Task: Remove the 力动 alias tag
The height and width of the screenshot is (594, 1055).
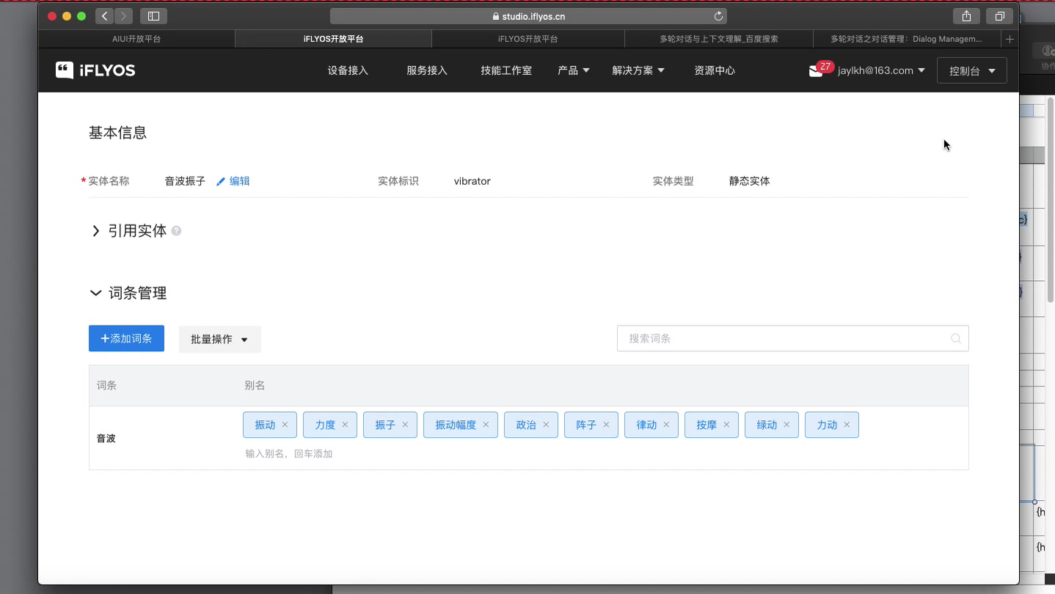Action: [847, 425]
